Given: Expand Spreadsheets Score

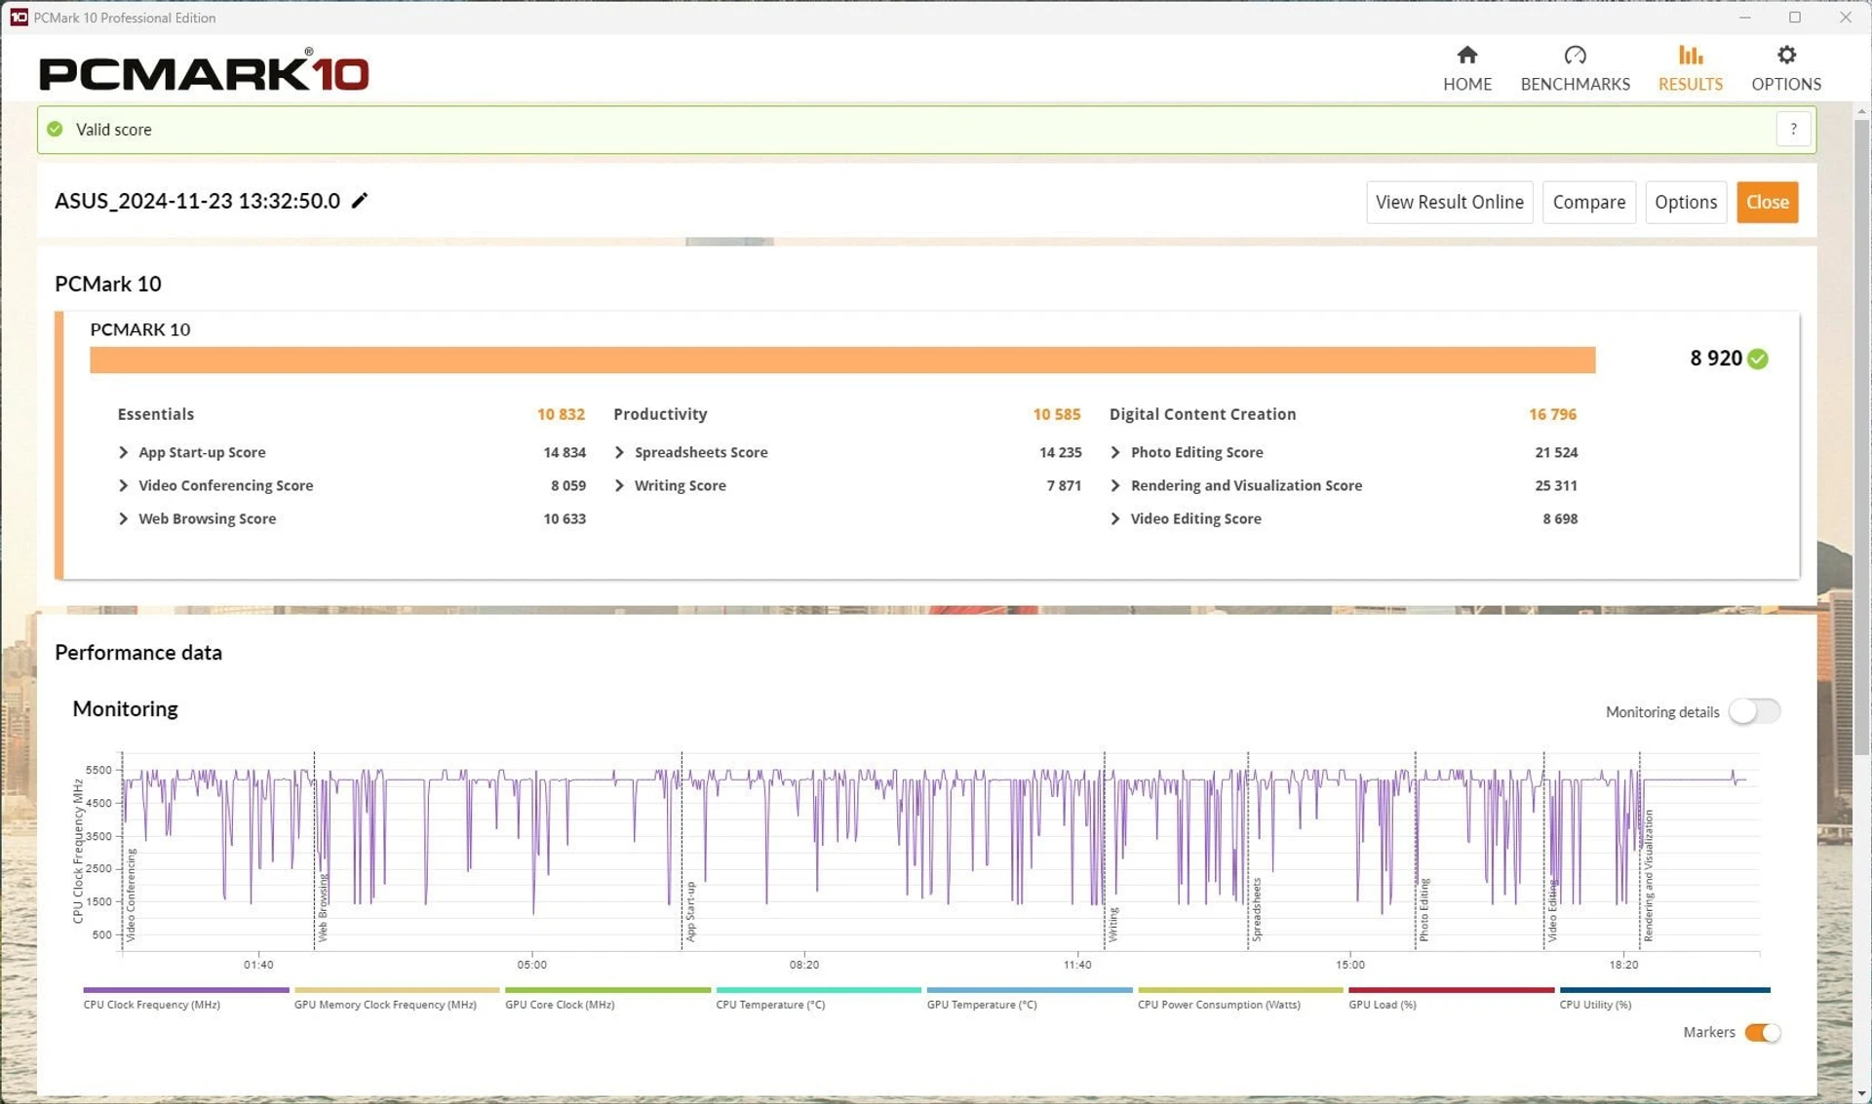Looking at the screenshot, I should click(620, 452).
